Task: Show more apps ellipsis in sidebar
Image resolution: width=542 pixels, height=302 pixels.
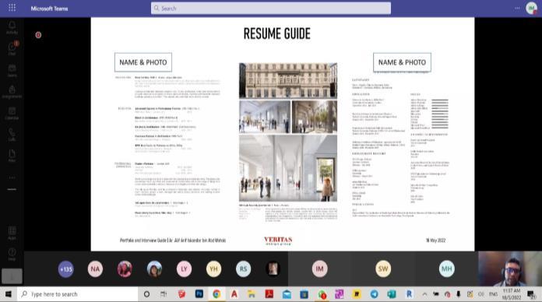Action: [12, 177]
